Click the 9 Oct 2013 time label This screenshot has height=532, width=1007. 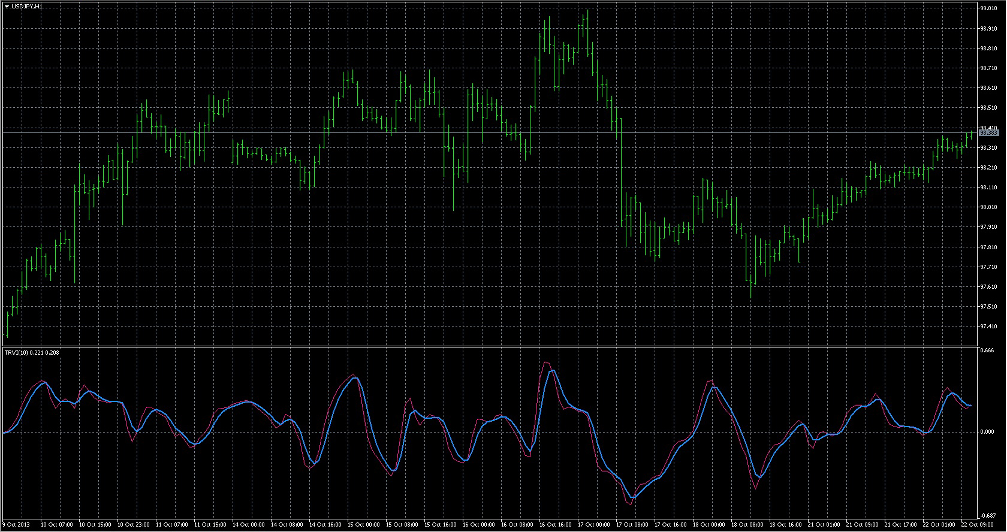pos(16,525)
